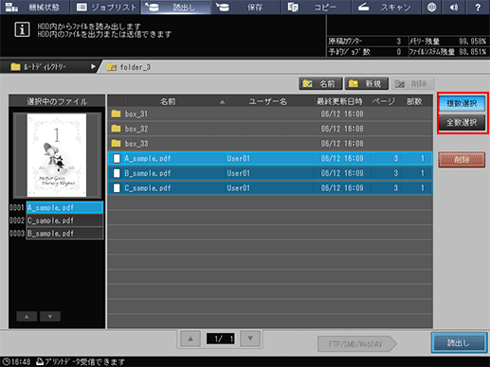The width and height of the screenshot is (490, 367).
Task: Sort by ページ page column header
Action: tap(384, 101)
